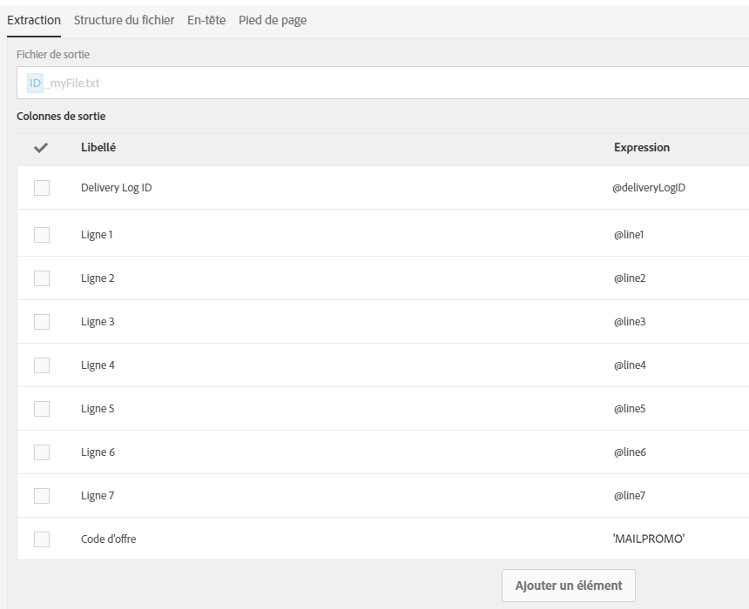Image resolution: width=749 pixels, height=609 pixels.
Task: Open the En-tête tab
Action: tap(206, 19)
